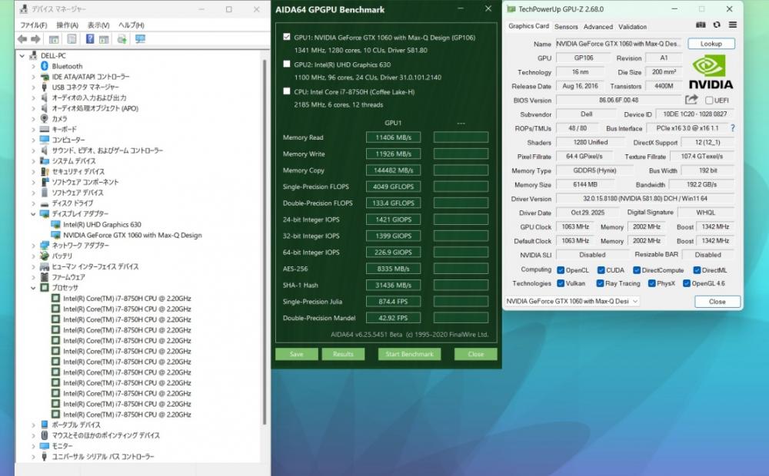Uncheck the GPU1 NVIDIA GeForce checkbox
Viewport: 769px width, 476px height.
point(287,37)
